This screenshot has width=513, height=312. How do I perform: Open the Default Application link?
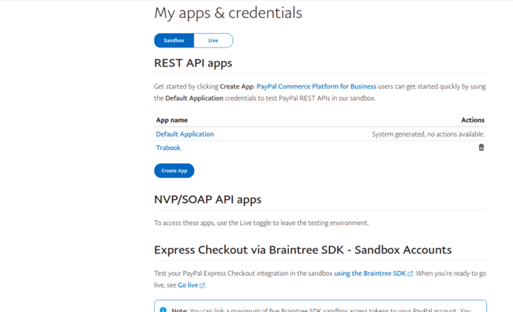[x=185, y=134]
